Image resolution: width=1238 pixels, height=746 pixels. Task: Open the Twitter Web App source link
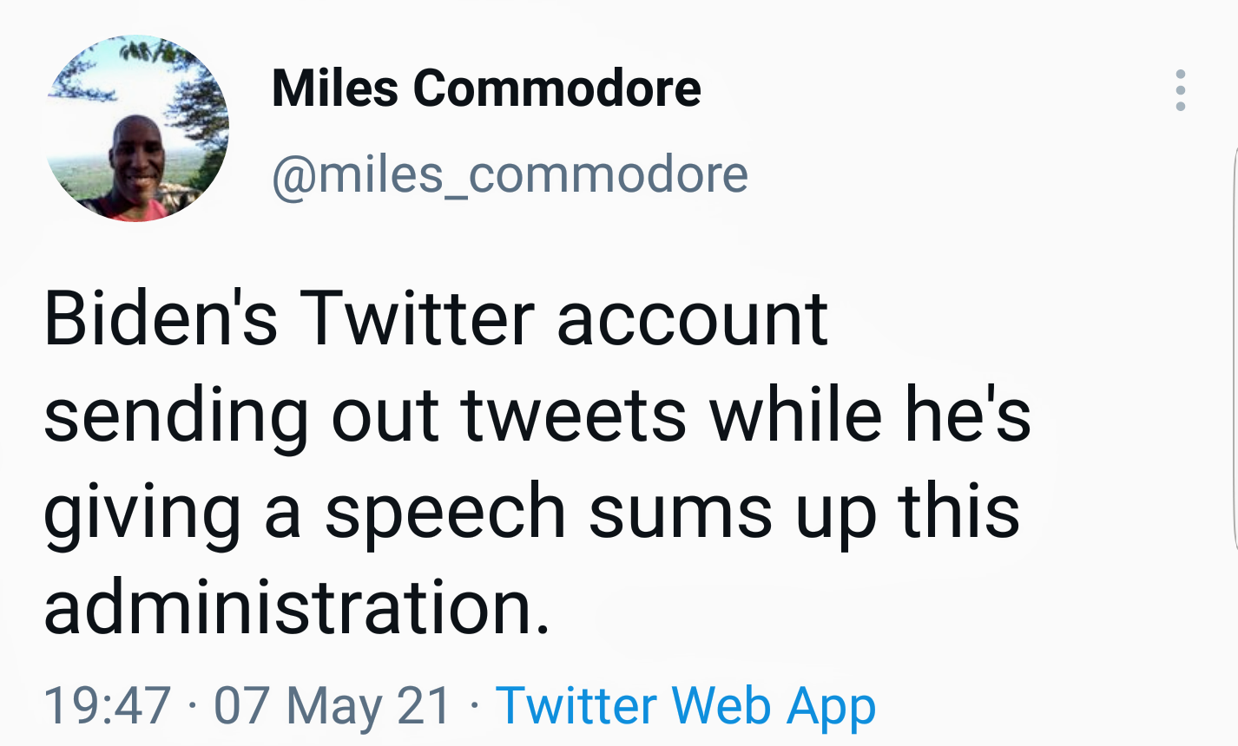pyautogui.click(x=686, y=704)
